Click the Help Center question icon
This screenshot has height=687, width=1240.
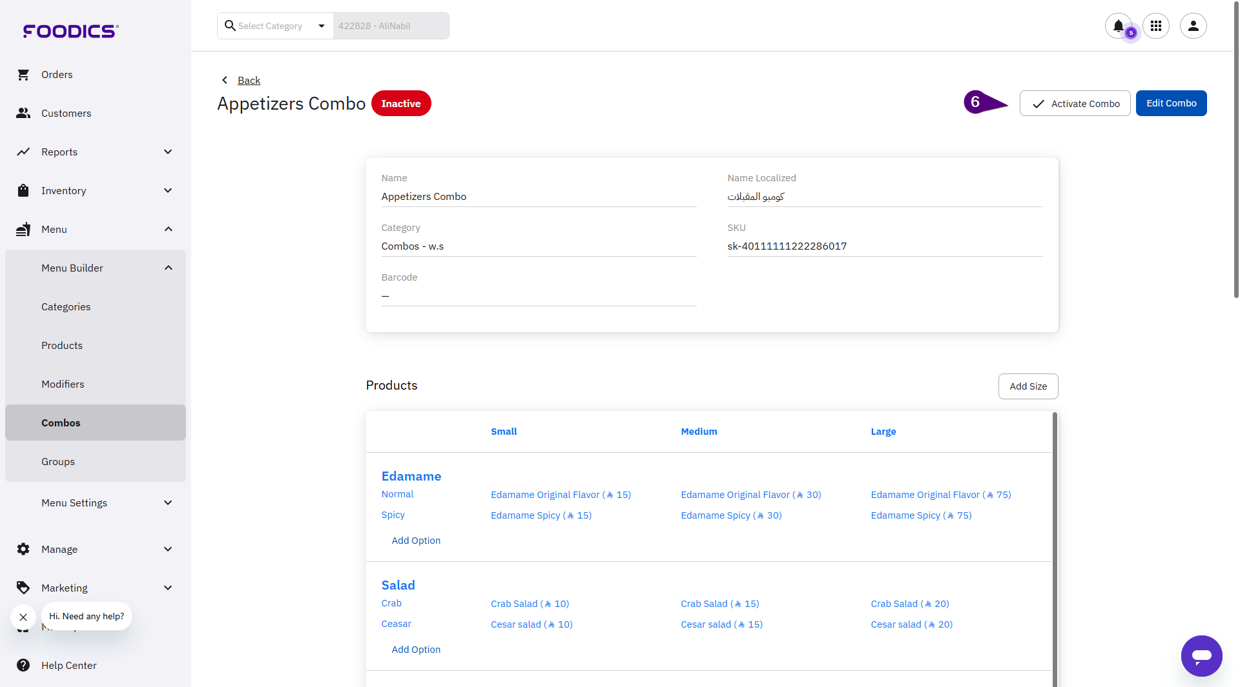click(23, 665)
